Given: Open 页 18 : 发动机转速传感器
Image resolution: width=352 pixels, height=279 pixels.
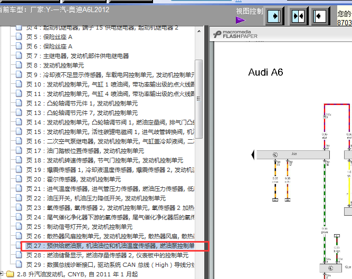Looking at the screenshot, I should [x=104, y=160].
